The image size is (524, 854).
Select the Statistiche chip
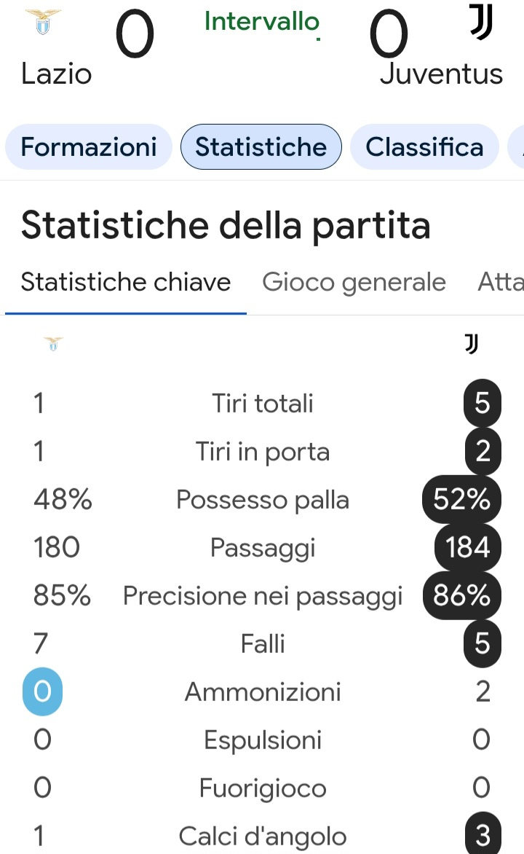tap(261, 147)
